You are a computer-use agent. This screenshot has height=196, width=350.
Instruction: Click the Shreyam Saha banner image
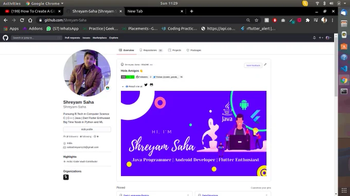[194, 133]
